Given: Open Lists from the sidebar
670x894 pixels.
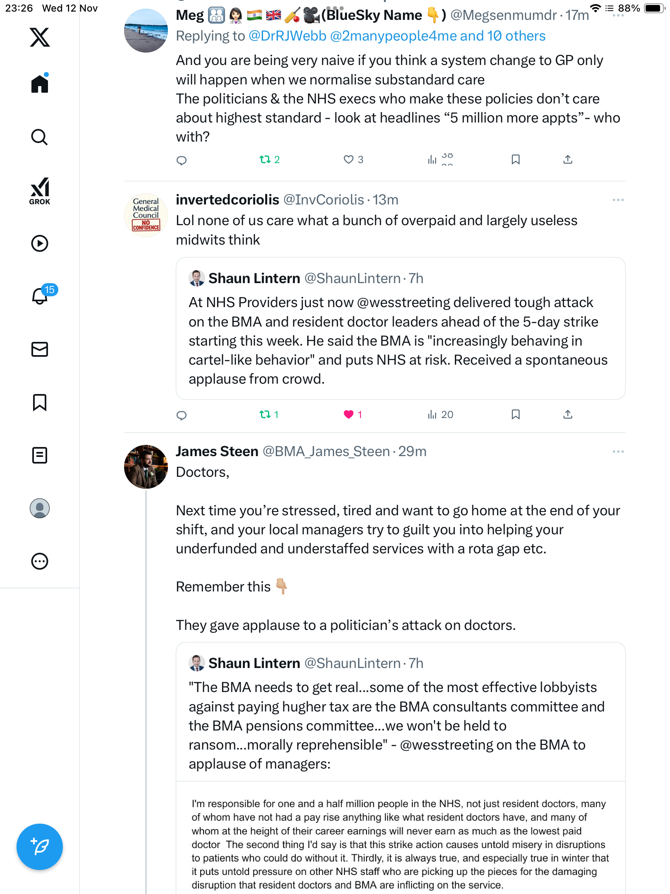Looking at the screenshot, I should click(x=40, y=455).
